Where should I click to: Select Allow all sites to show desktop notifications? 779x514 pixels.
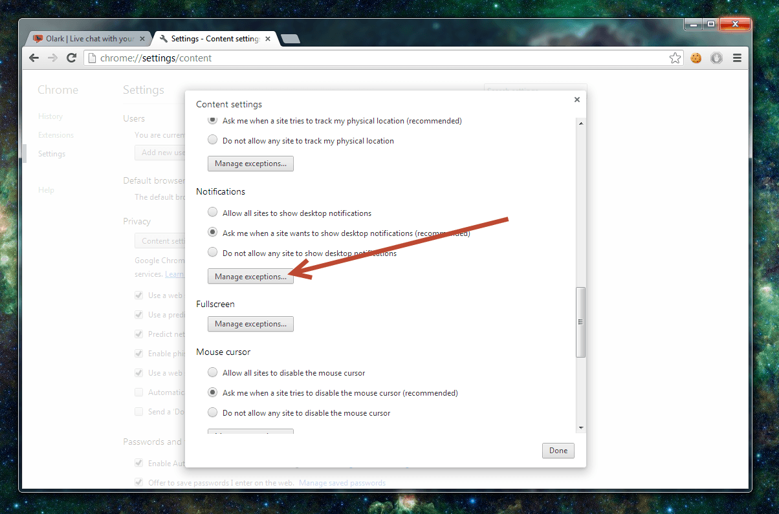tap(212, 213)
